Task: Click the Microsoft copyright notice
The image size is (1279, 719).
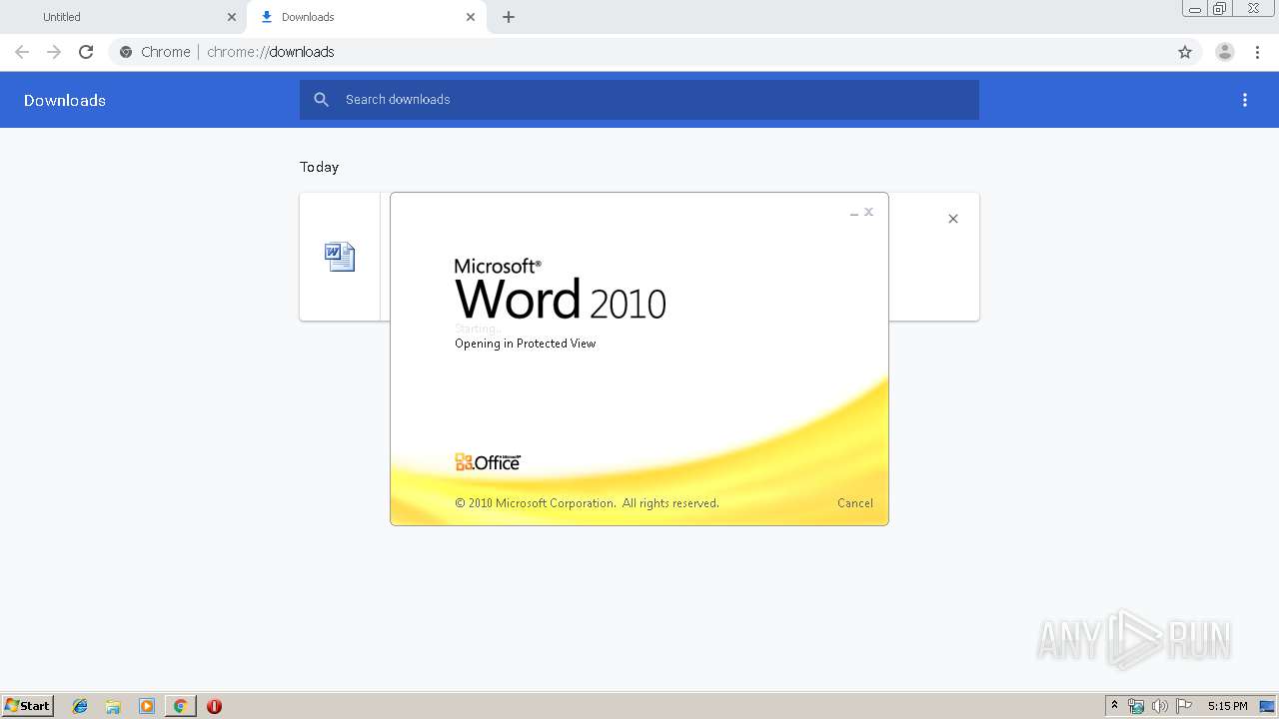Action: pos(587,503)
